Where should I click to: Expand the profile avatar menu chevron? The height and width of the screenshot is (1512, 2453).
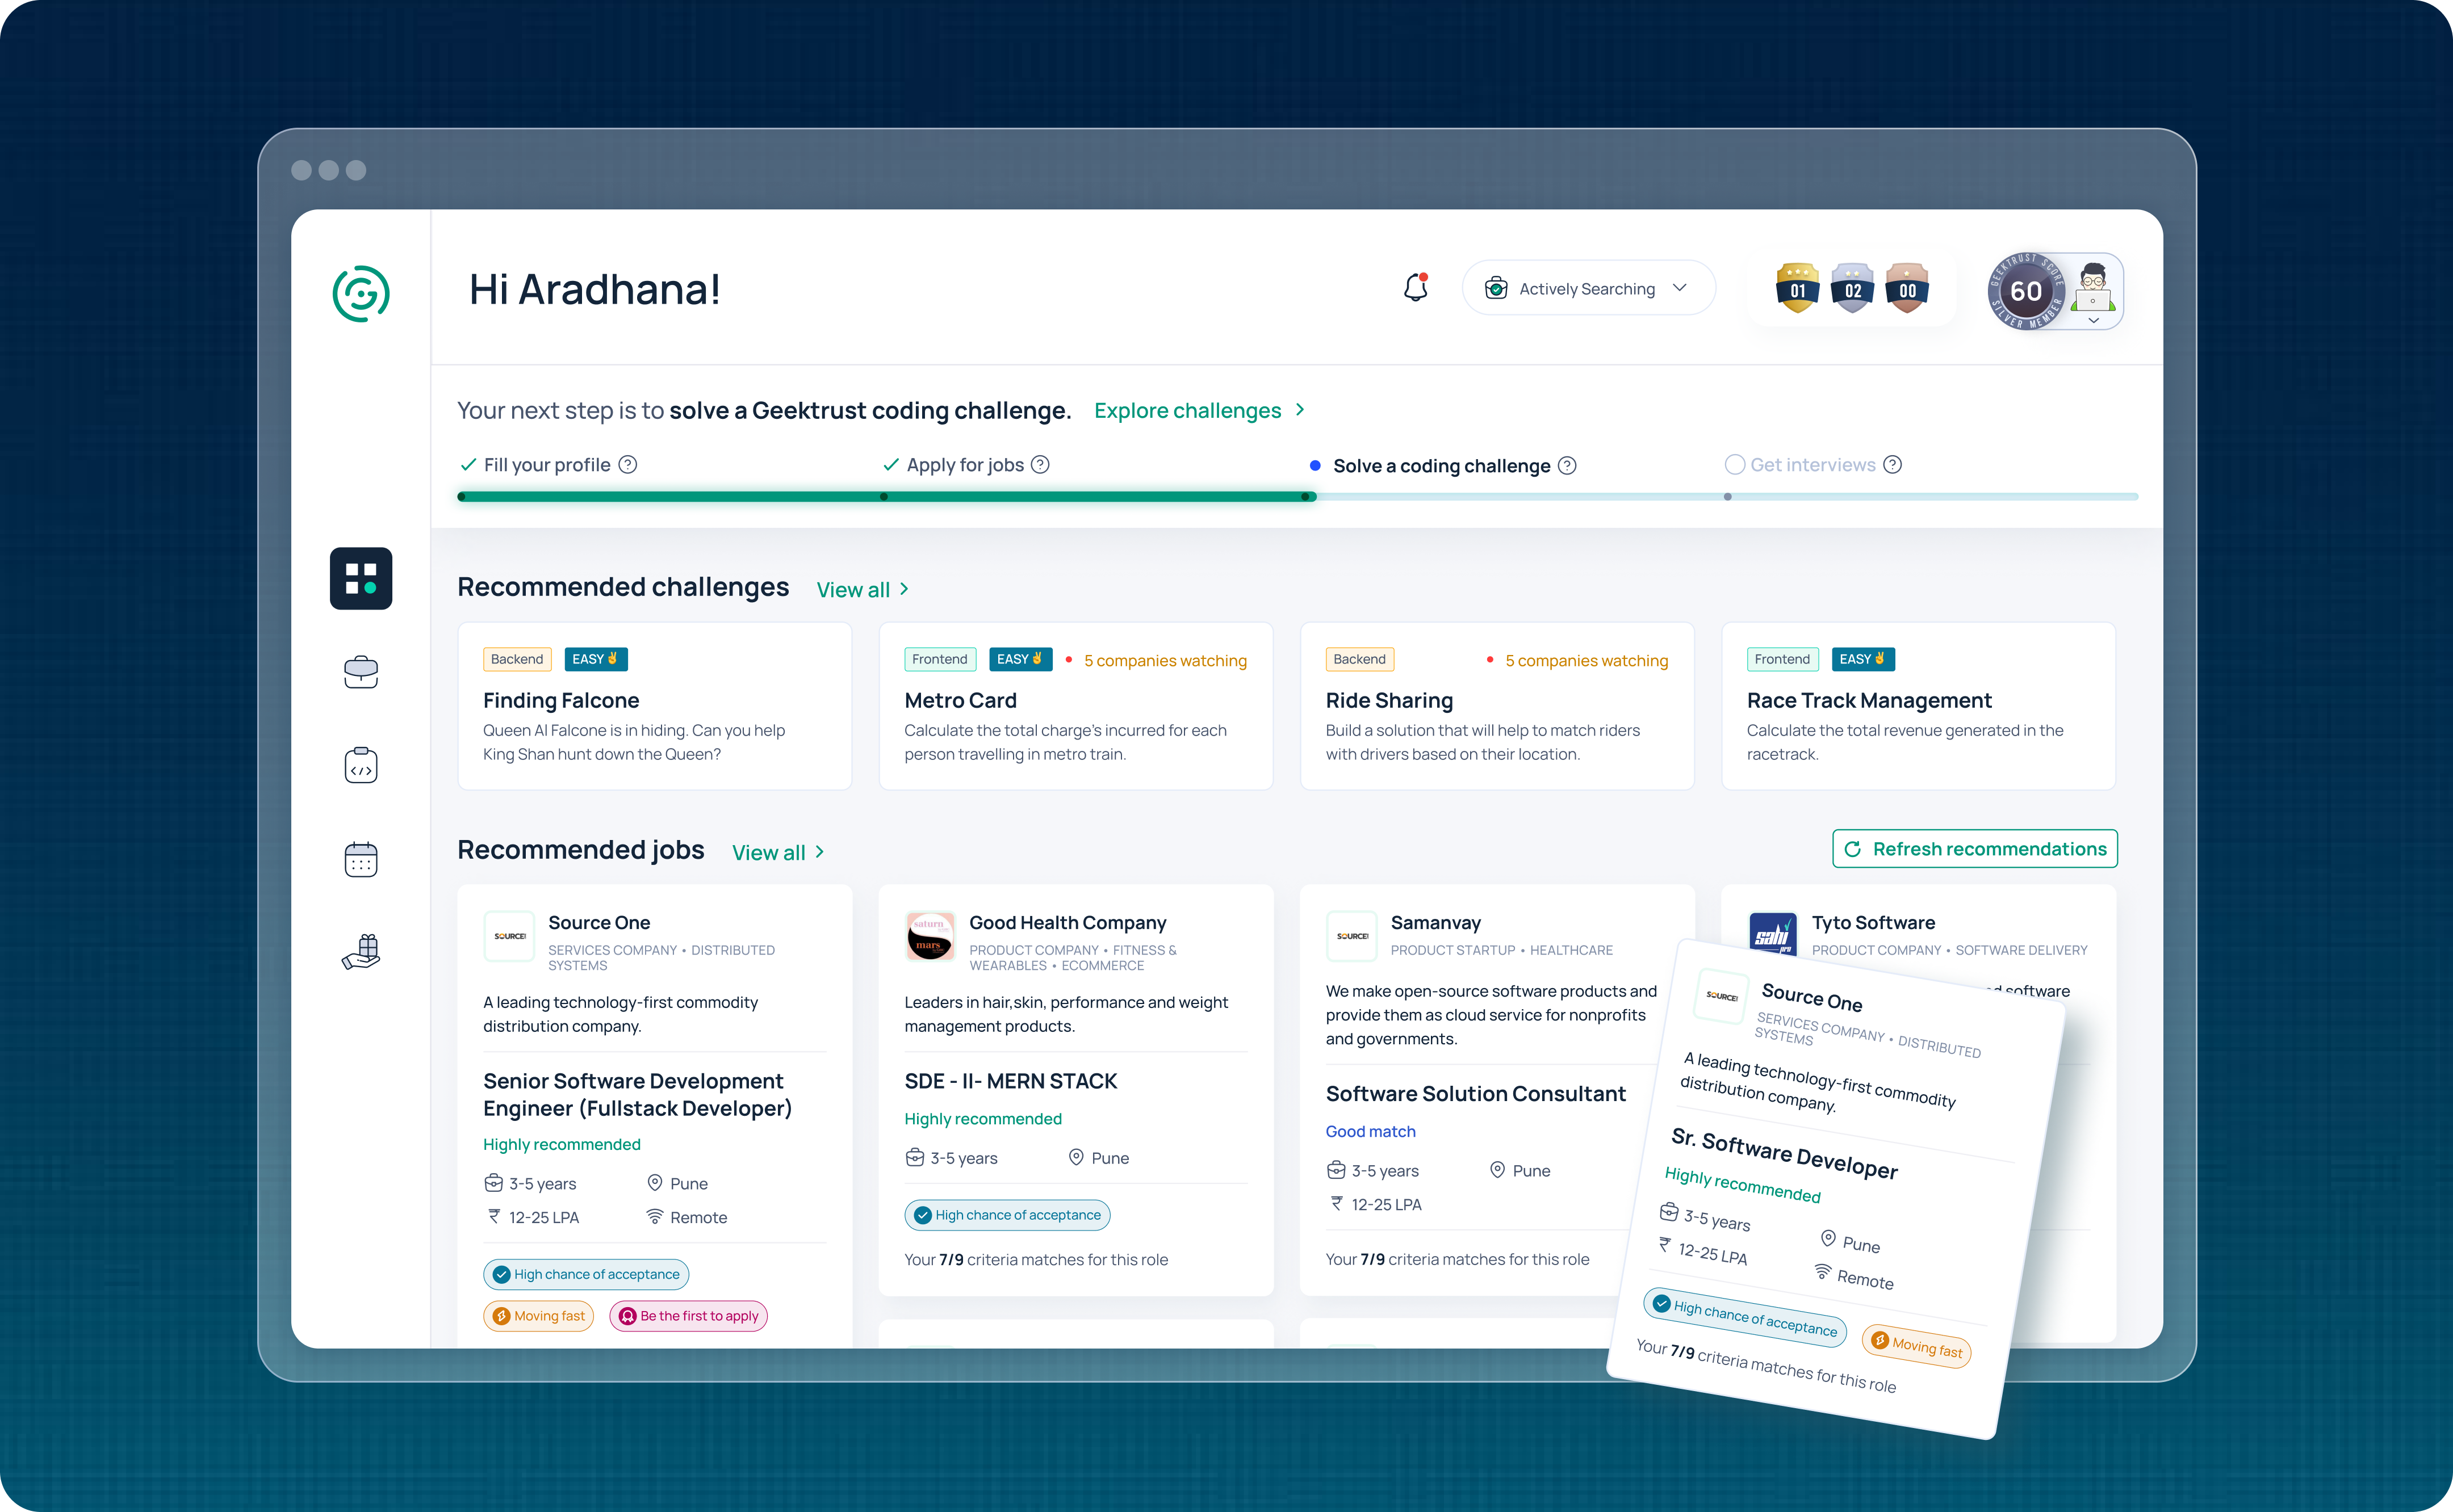point(2093,321)
